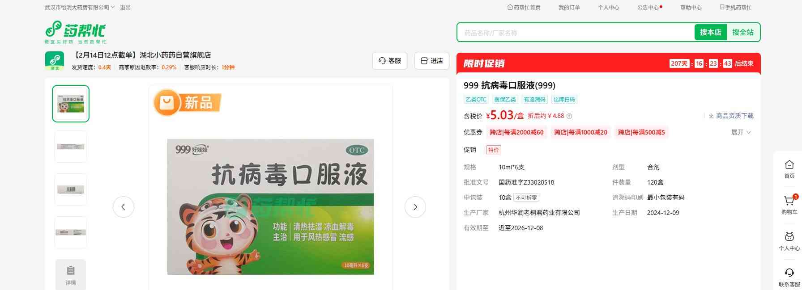Click the 药帮忙 logo

75,32
